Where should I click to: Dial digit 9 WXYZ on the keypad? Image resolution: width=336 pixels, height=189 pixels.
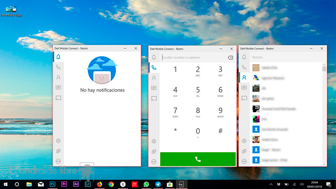[x=220, y=112]
